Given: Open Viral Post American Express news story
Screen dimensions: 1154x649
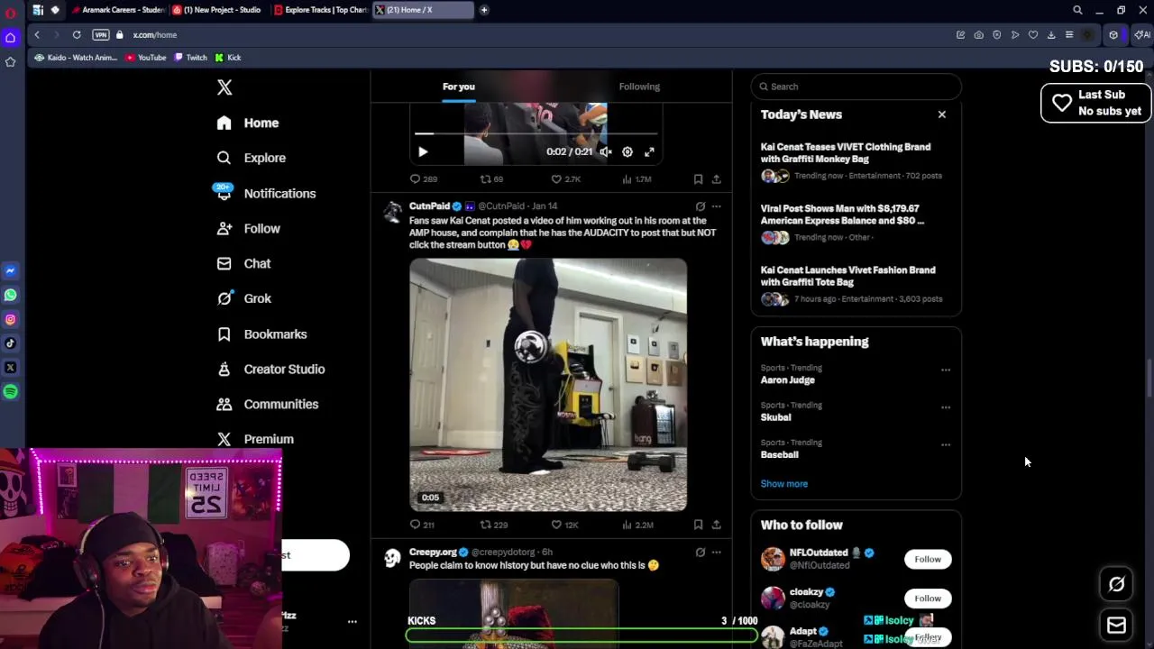Looking at the screenshot, I should tap(856, 223).
